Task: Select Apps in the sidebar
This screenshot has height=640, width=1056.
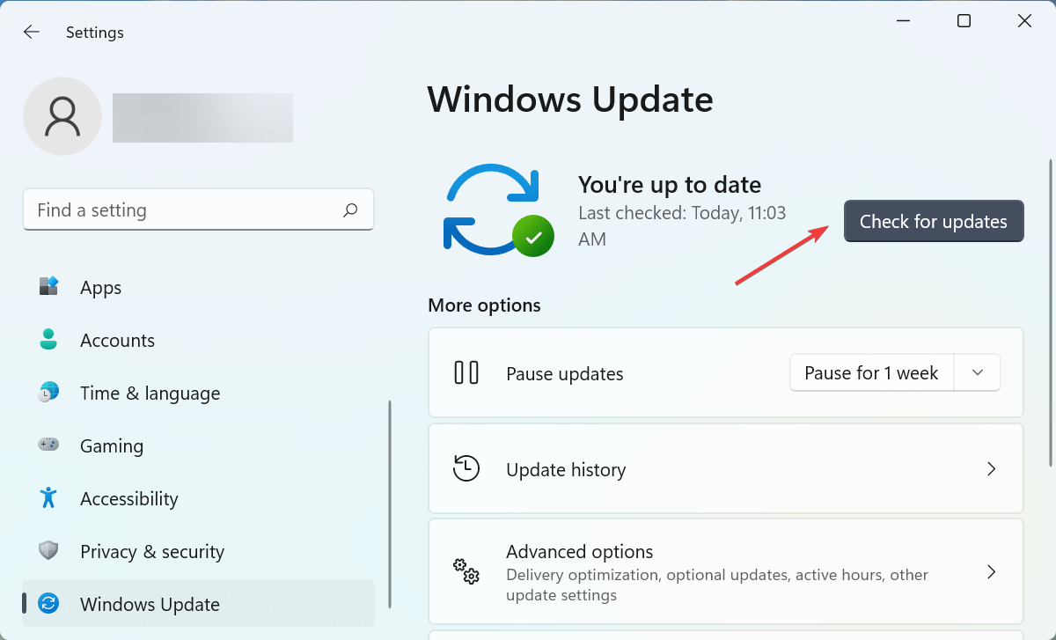Action: (100, 287)
